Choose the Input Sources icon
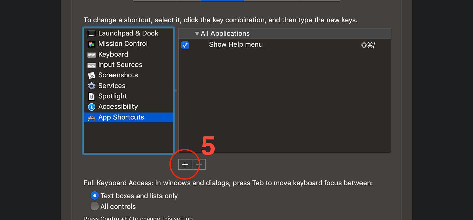Viewport: 473px width, 220px height. (91, 65)
